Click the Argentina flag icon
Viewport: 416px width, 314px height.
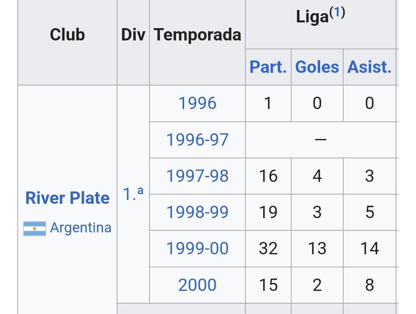point(35,228)
